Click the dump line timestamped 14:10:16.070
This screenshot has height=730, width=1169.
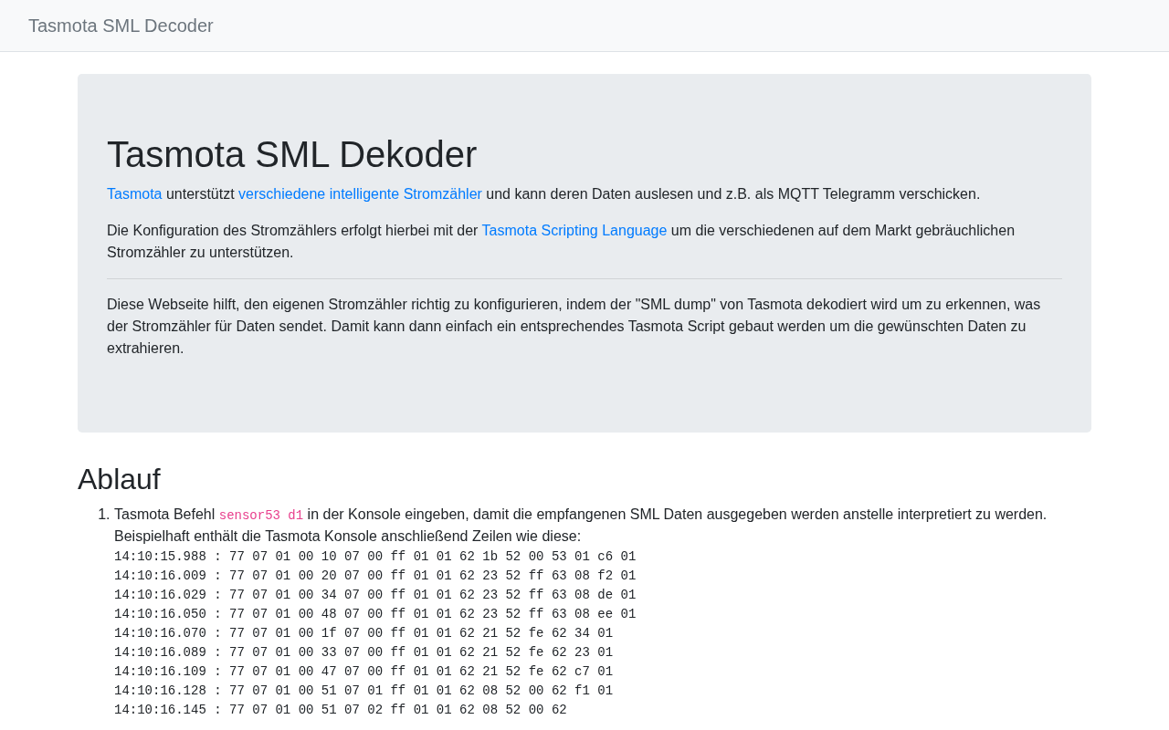tap(363, 633)
